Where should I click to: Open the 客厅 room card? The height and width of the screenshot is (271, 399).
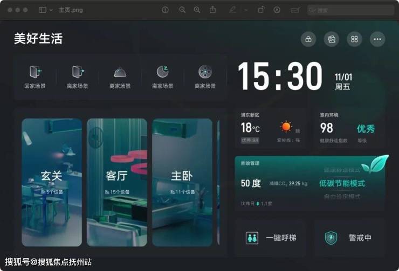click(x=117, y=182)
